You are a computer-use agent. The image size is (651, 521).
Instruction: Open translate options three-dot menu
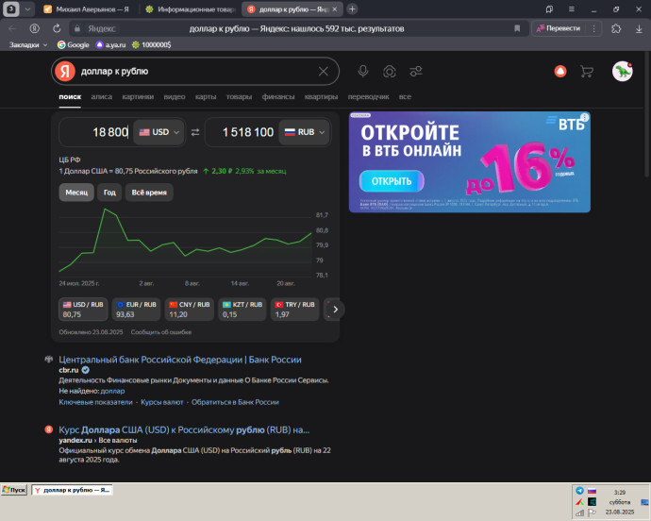coord(593,28)
